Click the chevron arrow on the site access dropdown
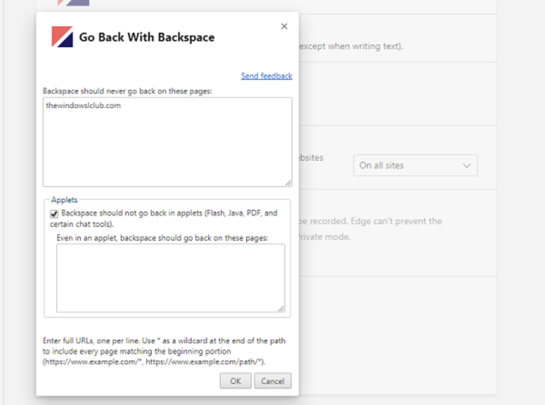This screenshot has width=545, height=405. [466, 165]
